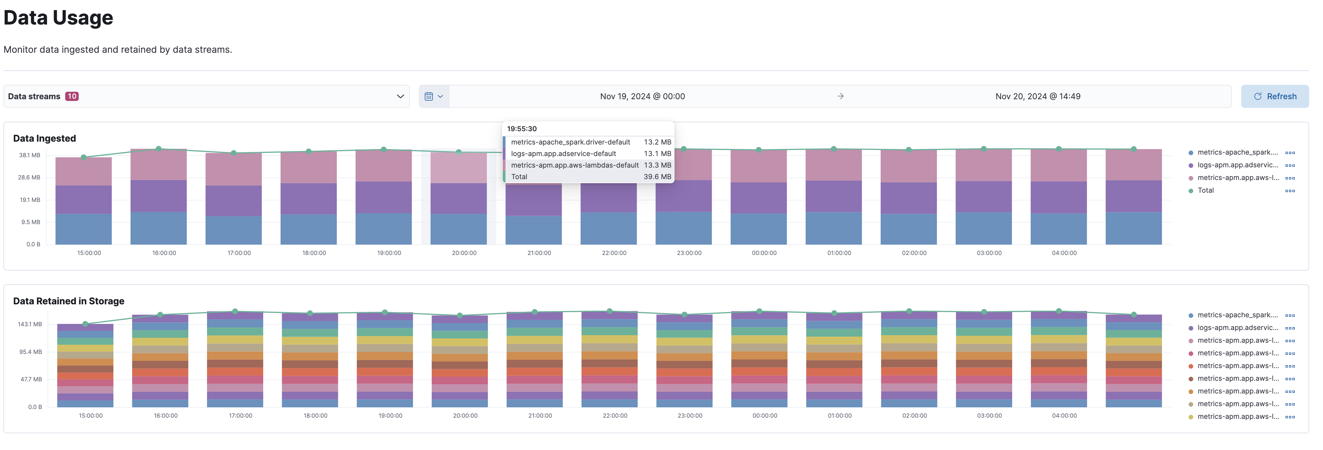The image size is (1323, 450).
Task: Open options for pink-dot series in Data Retained legend
Action: click(1290, 341)
